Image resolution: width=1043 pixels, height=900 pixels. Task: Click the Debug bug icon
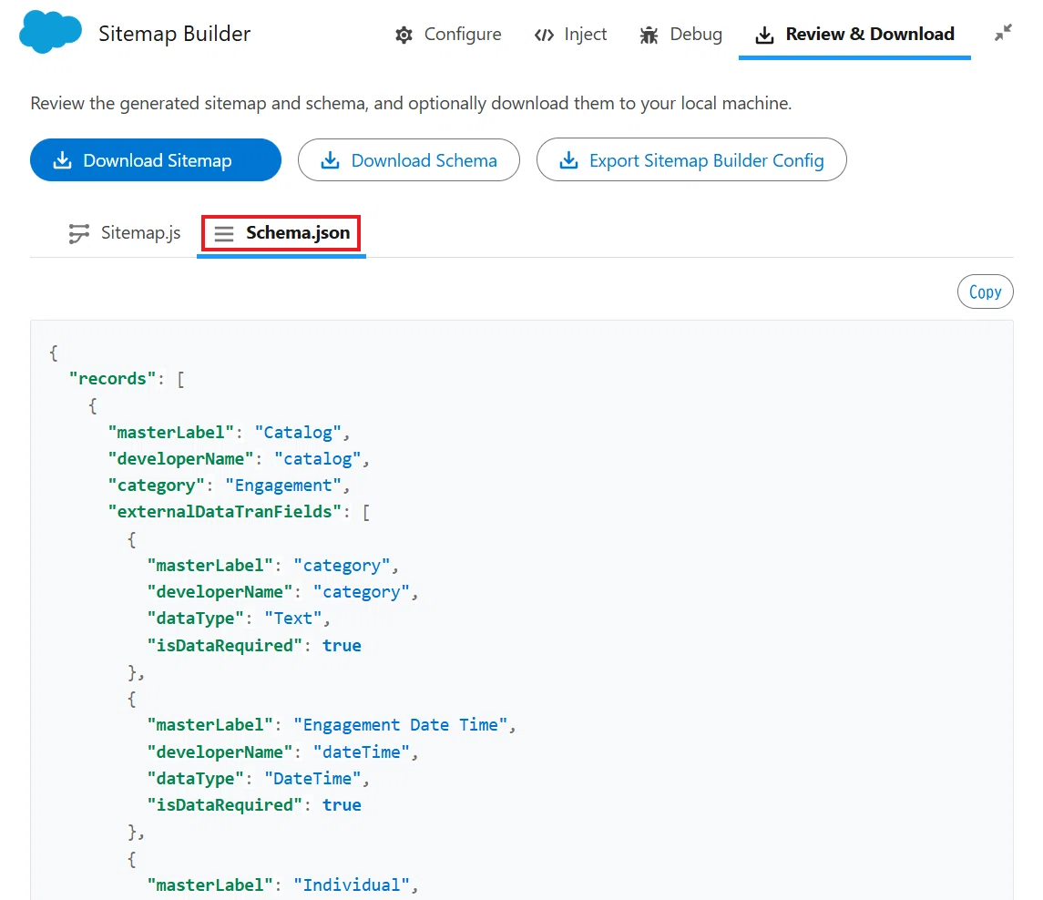[x=649, y=35]
